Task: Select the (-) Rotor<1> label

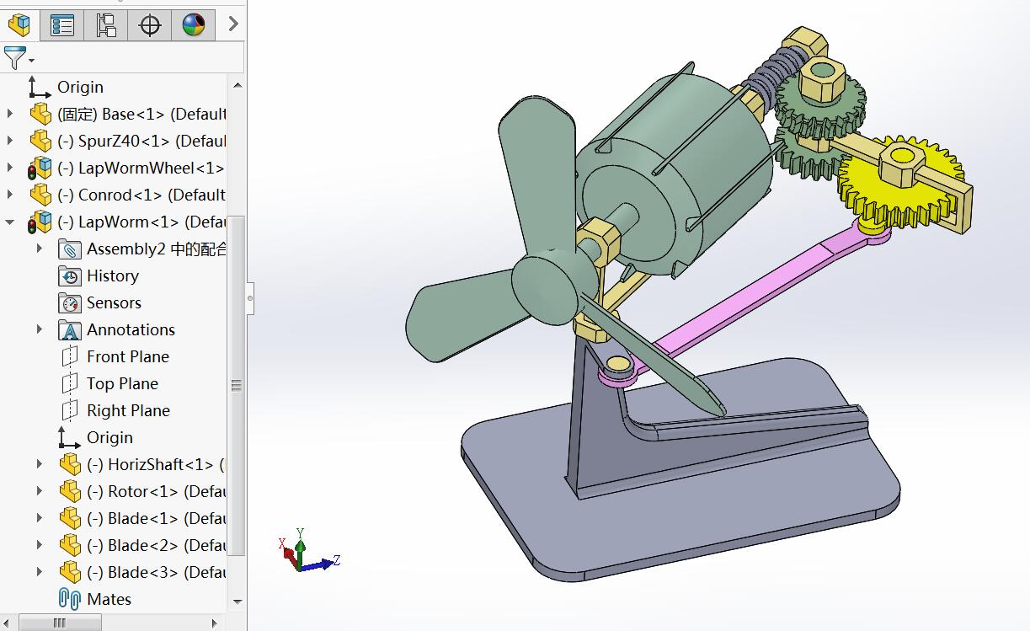Action: (x=156, y=491)
